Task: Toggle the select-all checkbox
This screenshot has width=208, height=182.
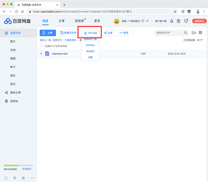Action: (x=41, y=46)
